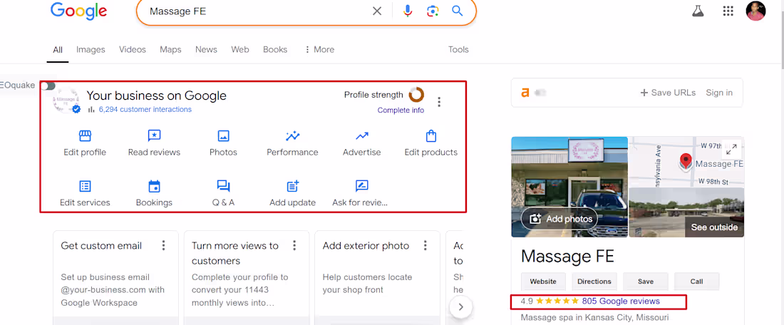
Task: Open the Q & A chat icon
Action: (x=224, y=186)
